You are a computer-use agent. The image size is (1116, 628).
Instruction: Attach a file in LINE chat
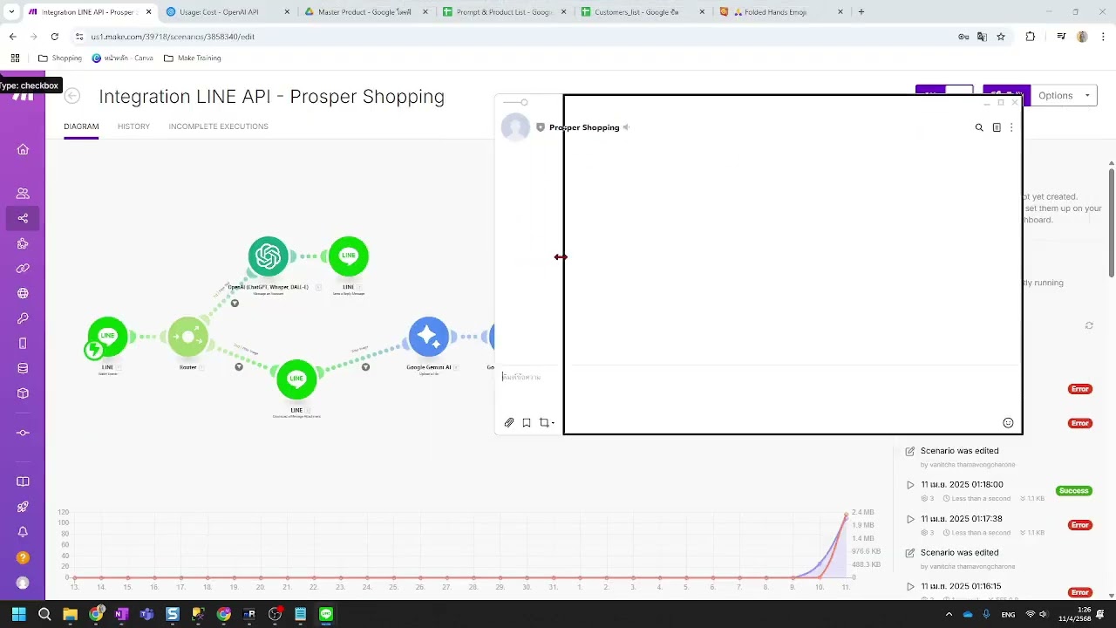(x=509, y=422)
